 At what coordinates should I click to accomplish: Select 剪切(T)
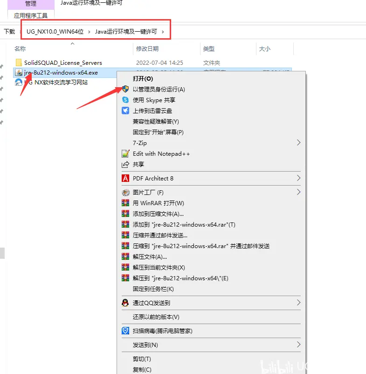pyautogui.click(x=142, y=359)
